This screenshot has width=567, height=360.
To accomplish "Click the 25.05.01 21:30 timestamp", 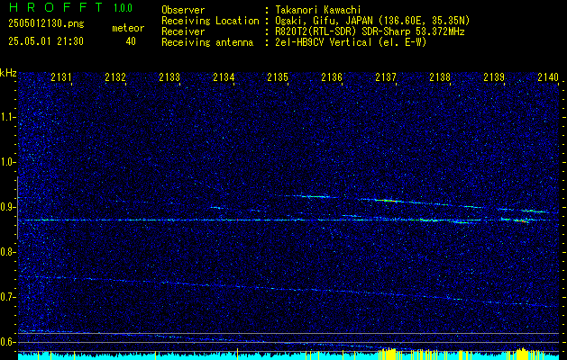I will point(46,41).
